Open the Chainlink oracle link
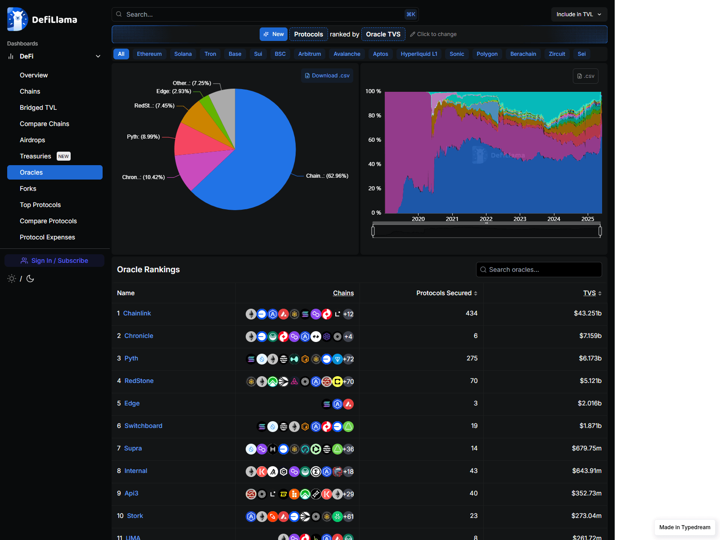 [x=137, y=313]
